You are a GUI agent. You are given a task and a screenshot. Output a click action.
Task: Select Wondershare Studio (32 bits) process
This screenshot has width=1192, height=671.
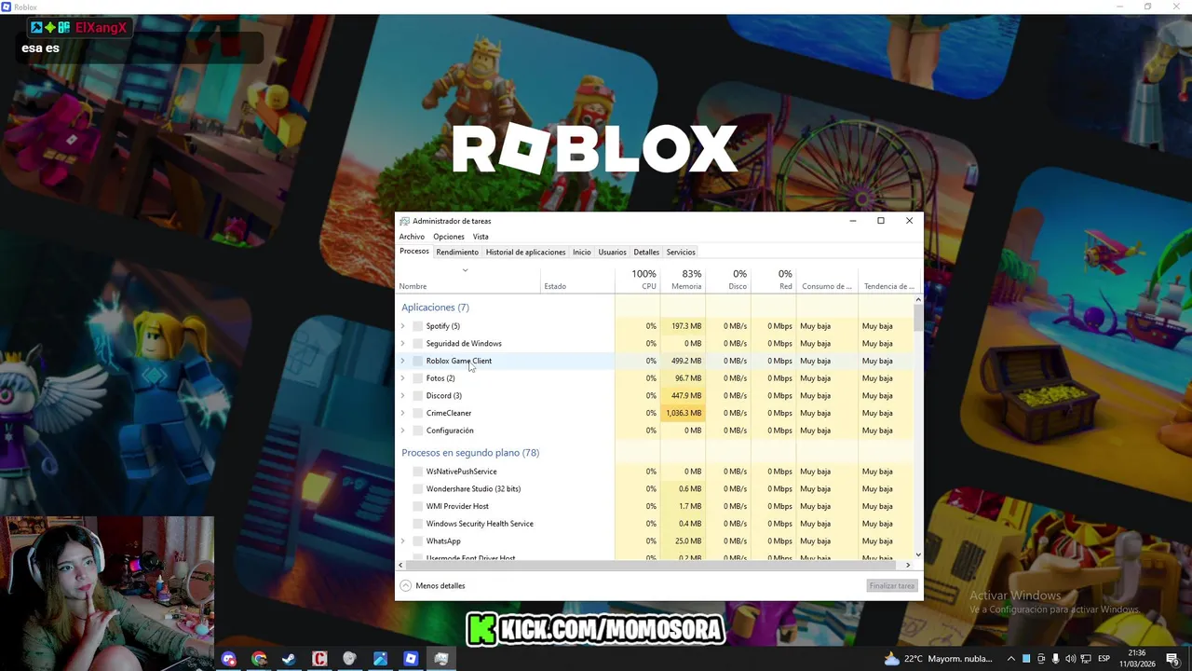click(473, 489)
